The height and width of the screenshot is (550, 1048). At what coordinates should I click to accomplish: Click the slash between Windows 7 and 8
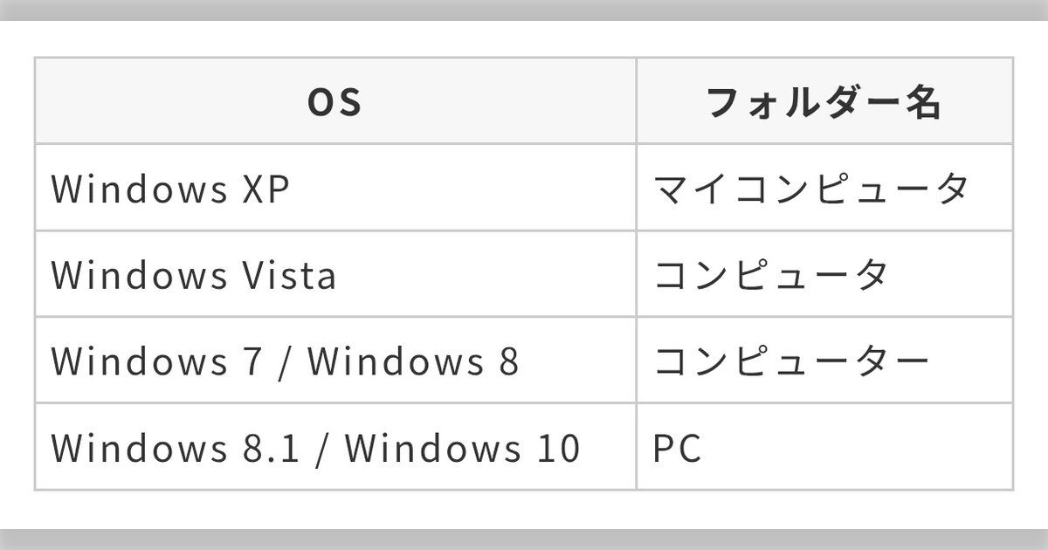tap(284, 361)
